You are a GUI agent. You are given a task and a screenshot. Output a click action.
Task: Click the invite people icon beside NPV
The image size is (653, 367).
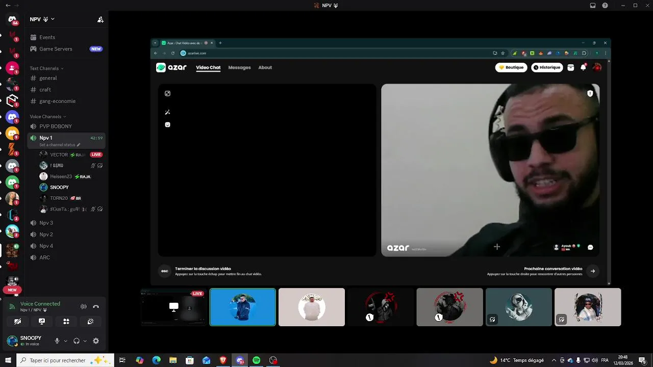click(x=101, y=19)
